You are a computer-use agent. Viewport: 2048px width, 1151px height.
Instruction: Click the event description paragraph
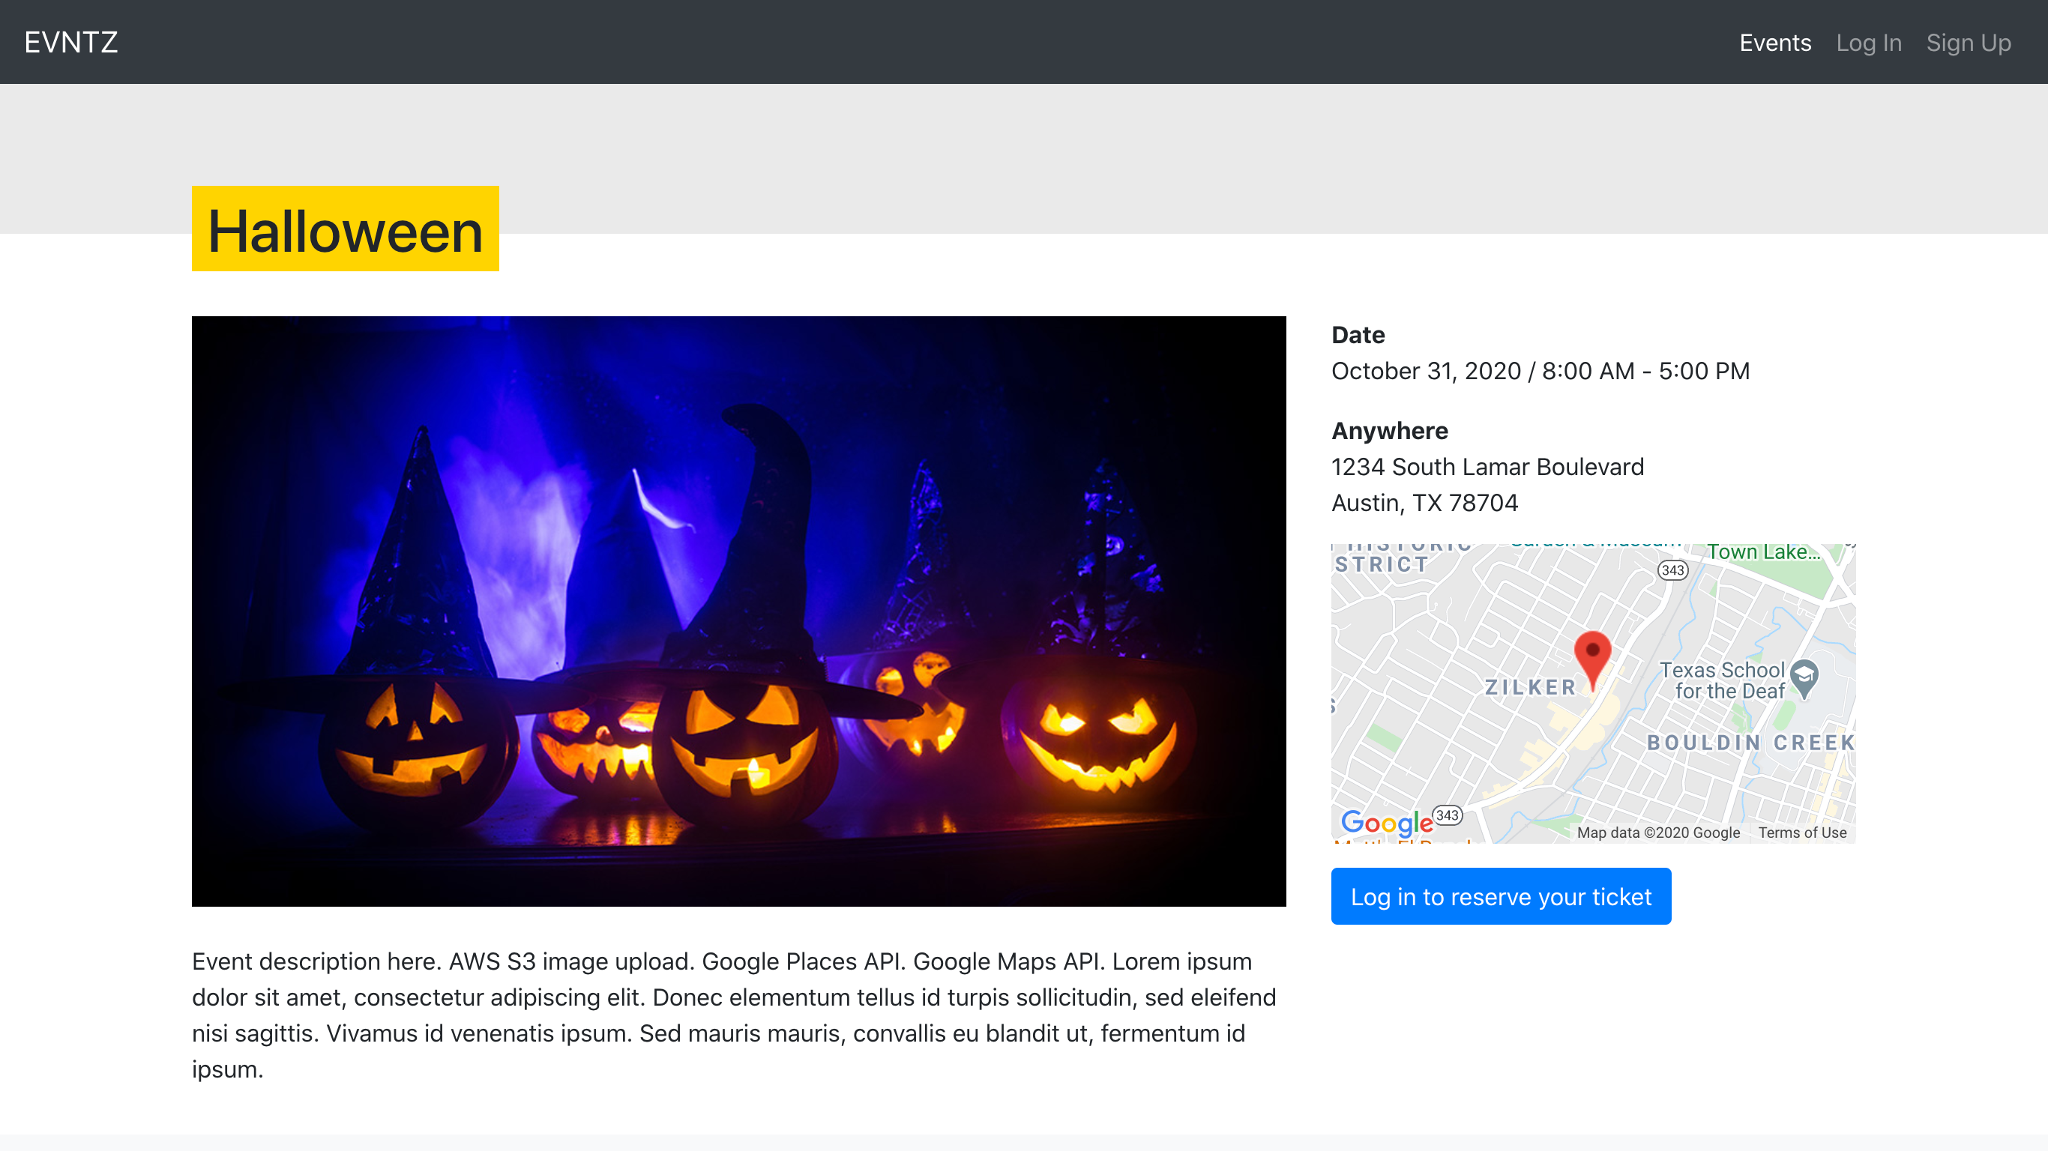(x=735, y=1015)
